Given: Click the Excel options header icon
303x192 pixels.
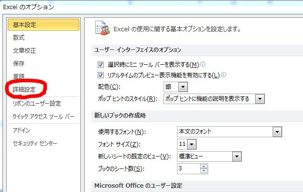Looking at the screenshot, I should tap(102, 28).
